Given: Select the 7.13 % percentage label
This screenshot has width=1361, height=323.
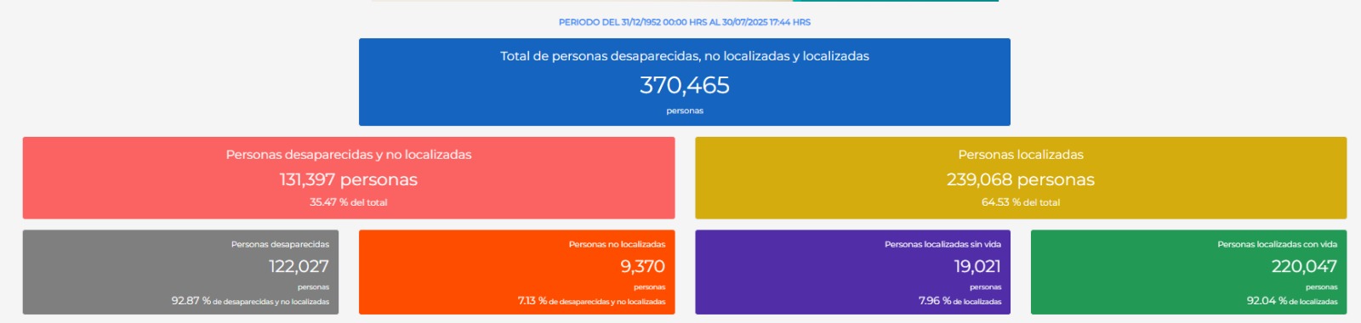Looking at the screenshot, I should pos(591,301).
